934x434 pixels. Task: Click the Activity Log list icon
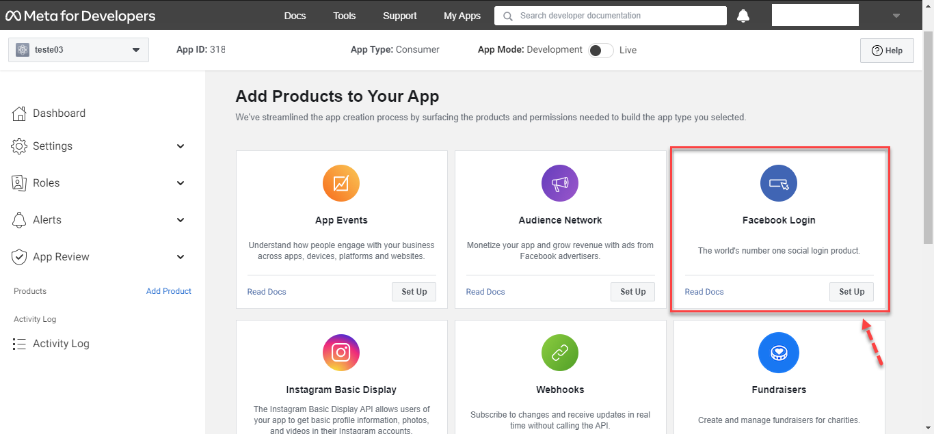[19, 344]
